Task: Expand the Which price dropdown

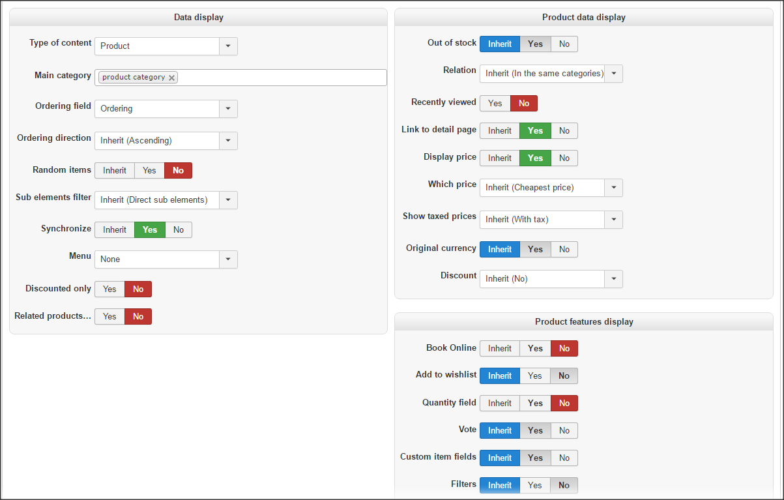Action: pos(613,188)
